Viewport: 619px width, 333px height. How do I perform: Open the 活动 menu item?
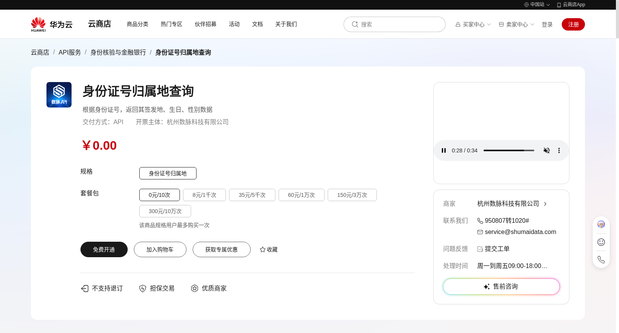(234, 24)
